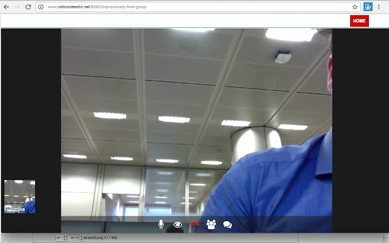The height and width of the screenshot is (243, 389).
Task: View site information icon in address bar
Action: [x=41, y=7]
